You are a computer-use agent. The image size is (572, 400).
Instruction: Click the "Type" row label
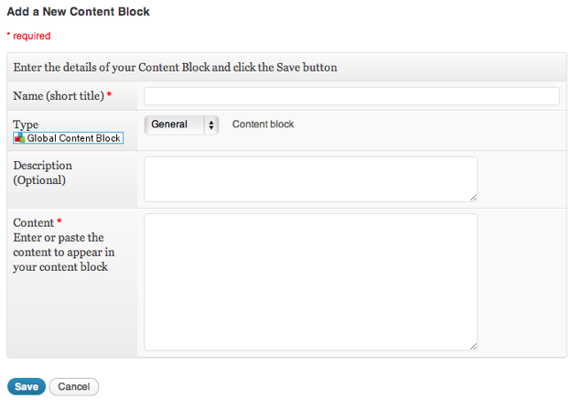26,124
